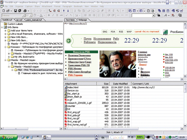Image resolution: width=187 pixels, height=140 pixels.
Task: Switch to the Text Note tab
Action: coord(70,20)
